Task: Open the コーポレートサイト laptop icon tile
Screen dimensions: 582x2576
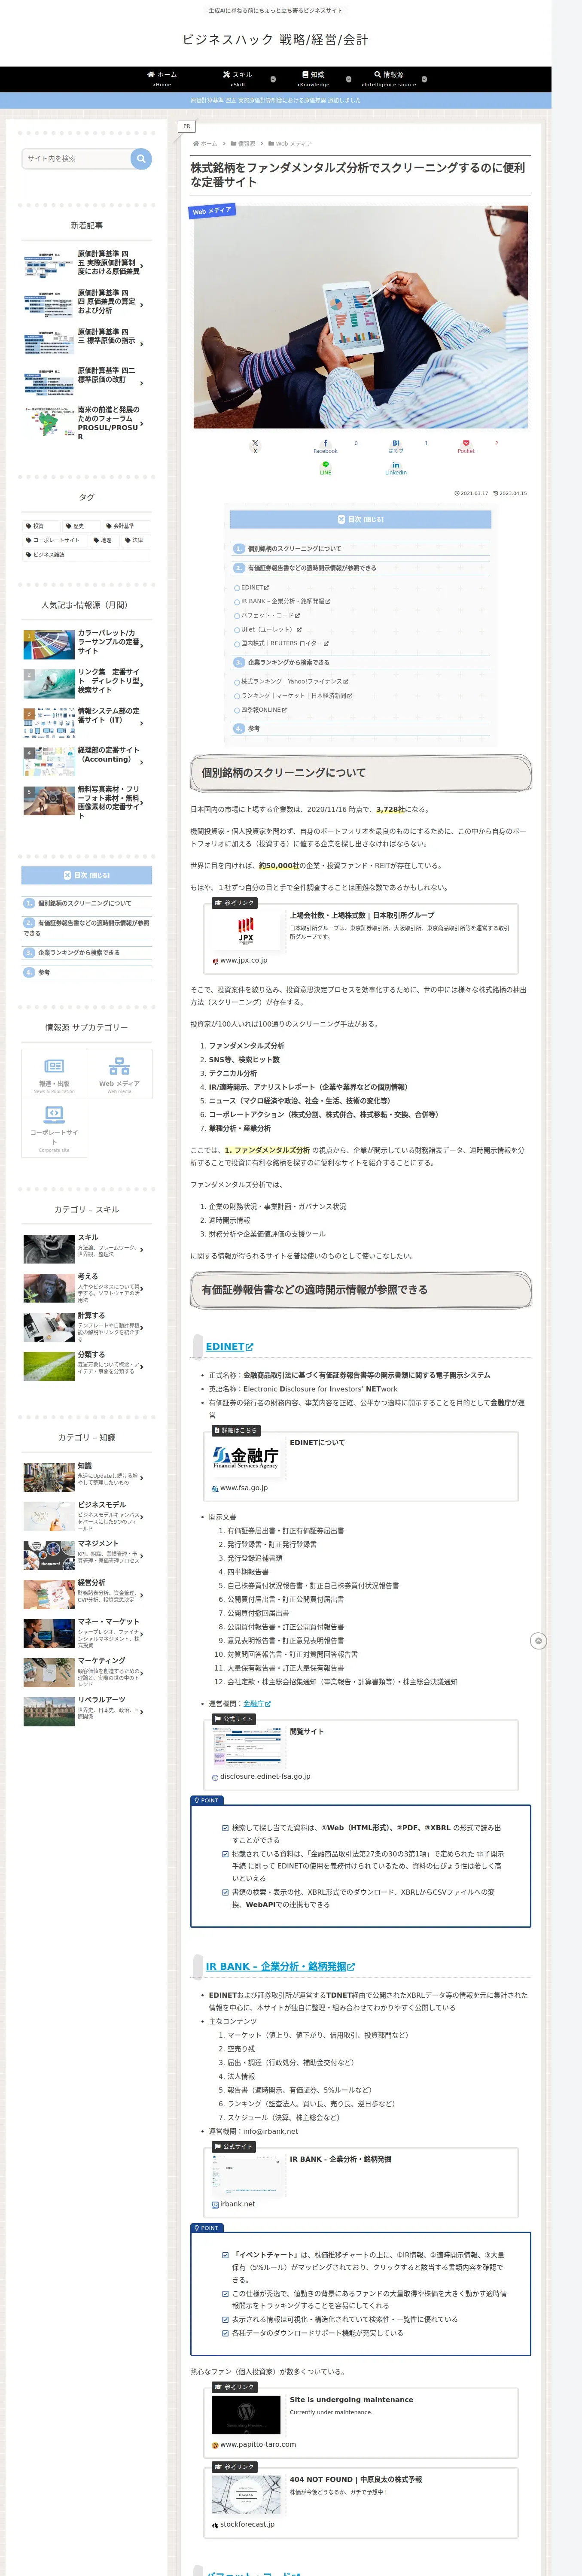Action: click(x=54, y=1128)
